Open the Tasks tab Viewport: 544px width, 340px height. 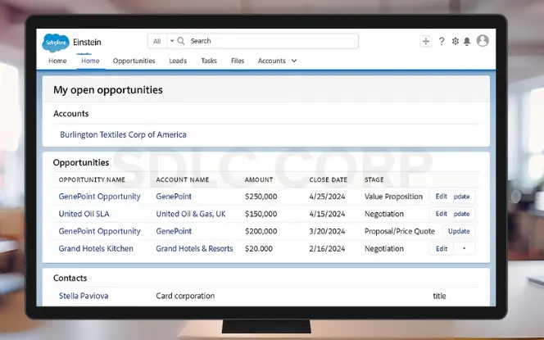(x=209, y=61)
